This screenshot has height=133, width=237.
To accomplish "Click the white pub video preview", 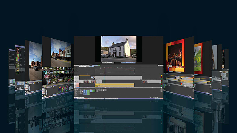I will (x=118, y=47).
